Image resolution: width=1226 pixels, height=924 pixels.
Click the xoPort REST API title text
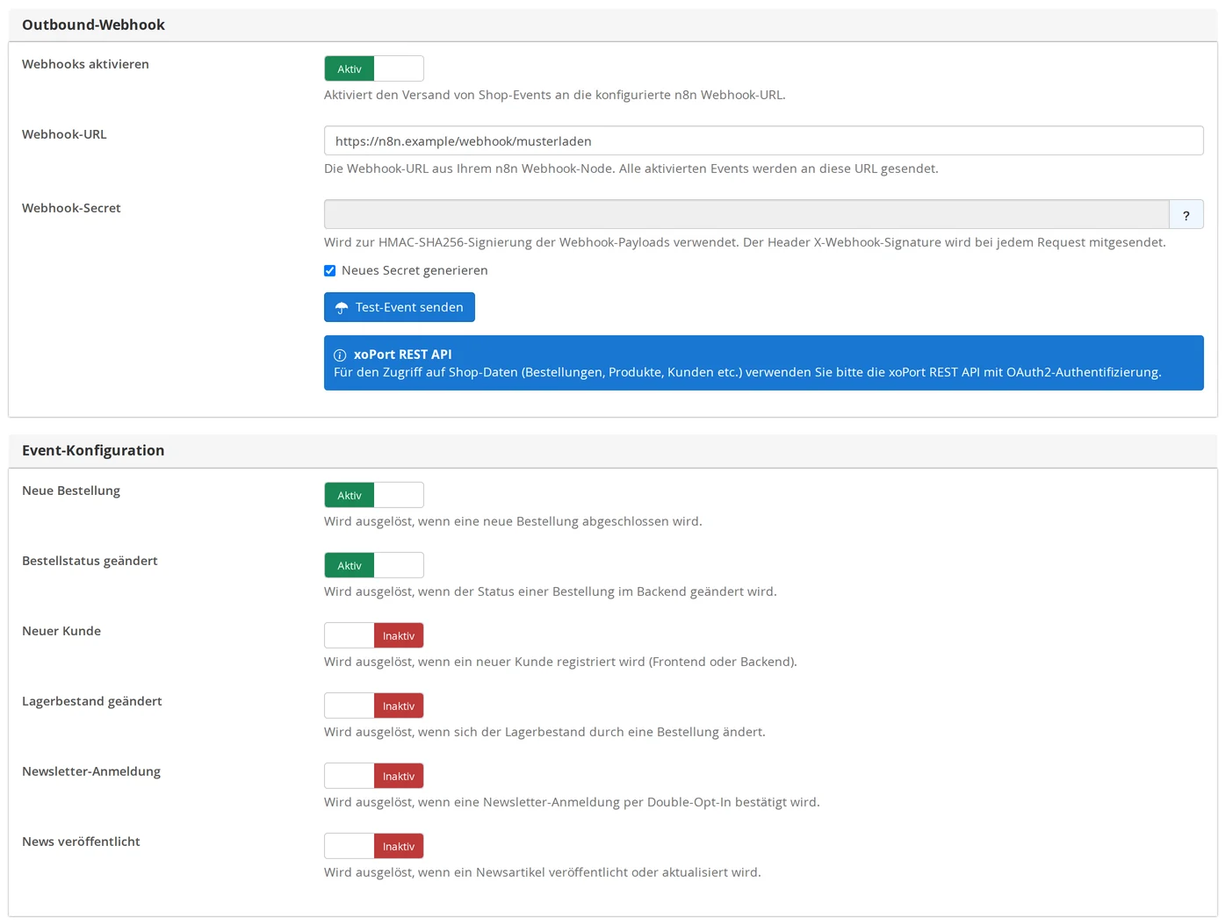click(403, 355)
